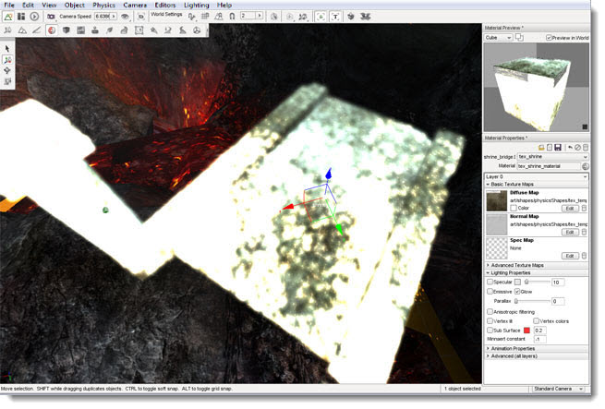
Task: Click Edit button for Spec Map
Action: tap(570, 256)
